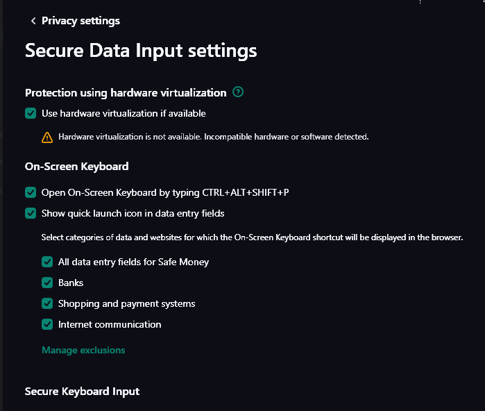Click the On-Screen Keyboard section heading
This screenshot has width=485, height=411.
coord(76,166)
